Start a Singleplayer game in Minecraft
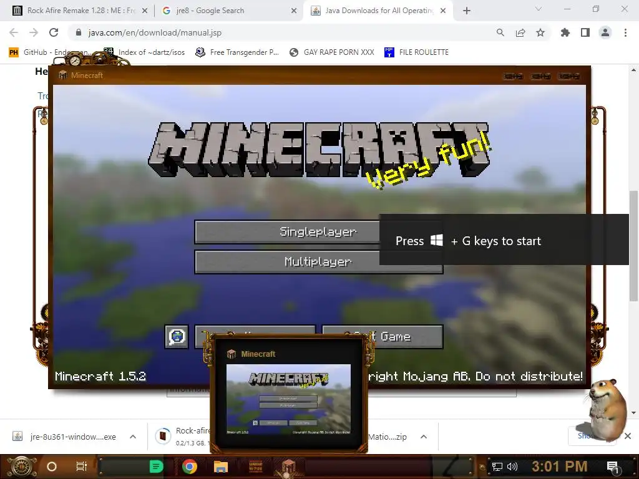Image resolution: width=639 pixels, height=479 pixels. pyautogui.click(x=318, y=232)
